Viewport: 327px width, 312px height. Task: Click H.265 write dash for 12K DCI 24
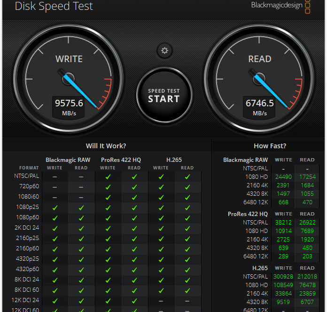(x=161, y=301)
